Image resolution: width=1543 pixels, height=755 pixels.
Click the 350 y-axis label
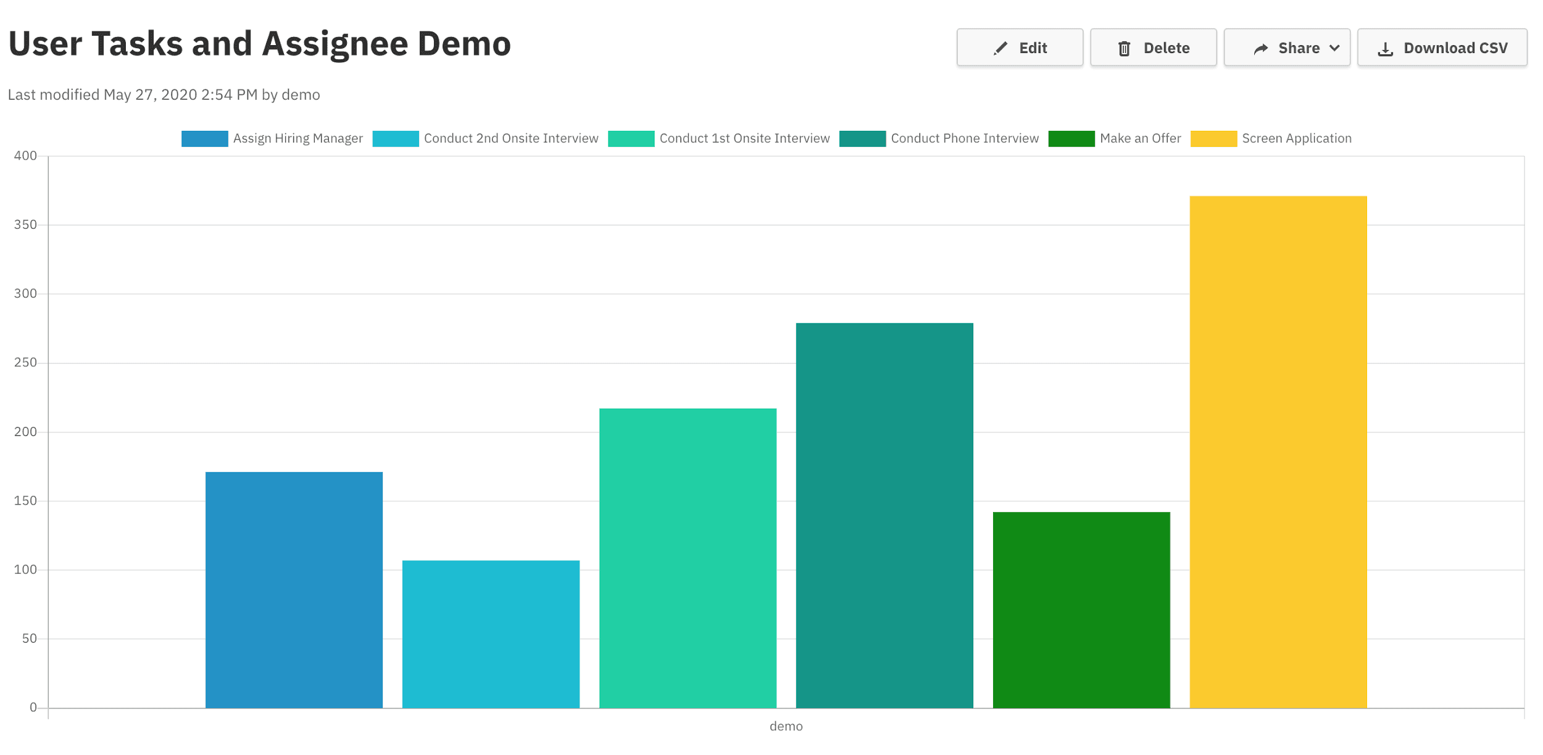(25, 225)
